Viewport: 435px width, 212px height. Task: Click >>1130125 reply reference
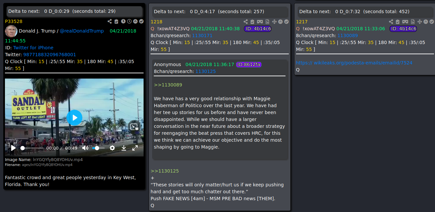click(x=165, y=171)
